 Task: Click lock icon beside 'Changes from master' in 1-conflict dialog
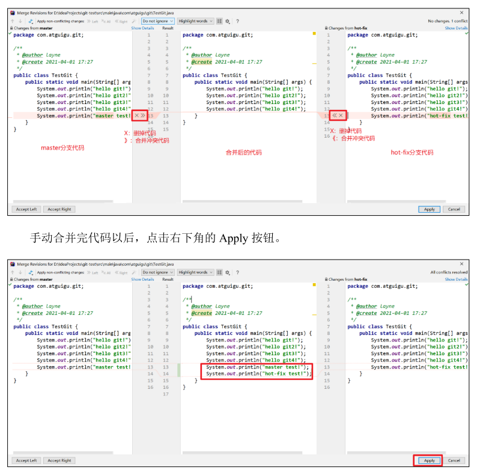coord(11,28)
